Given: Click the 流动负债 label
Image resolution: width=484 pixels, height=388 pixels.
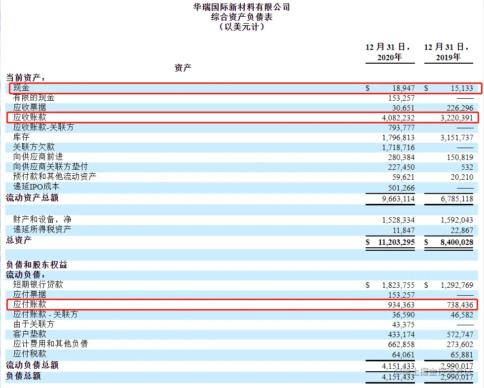Looking at the screenshot, I should [25, 275].
